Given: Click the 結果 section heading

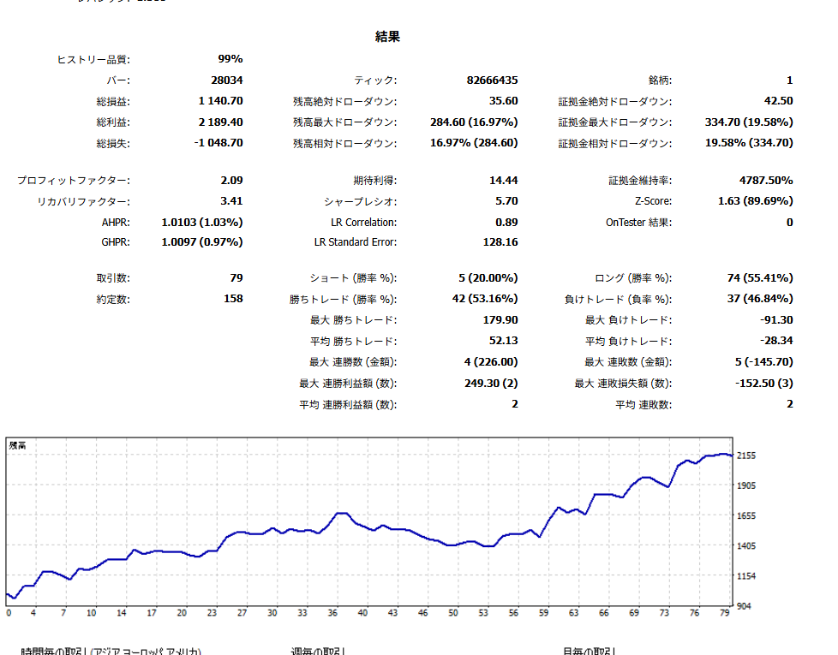Looking at the screenshot, I should (387, 37).
